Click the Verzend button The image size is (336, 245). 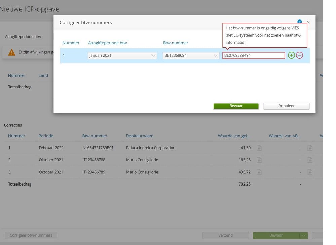point(225,235)
